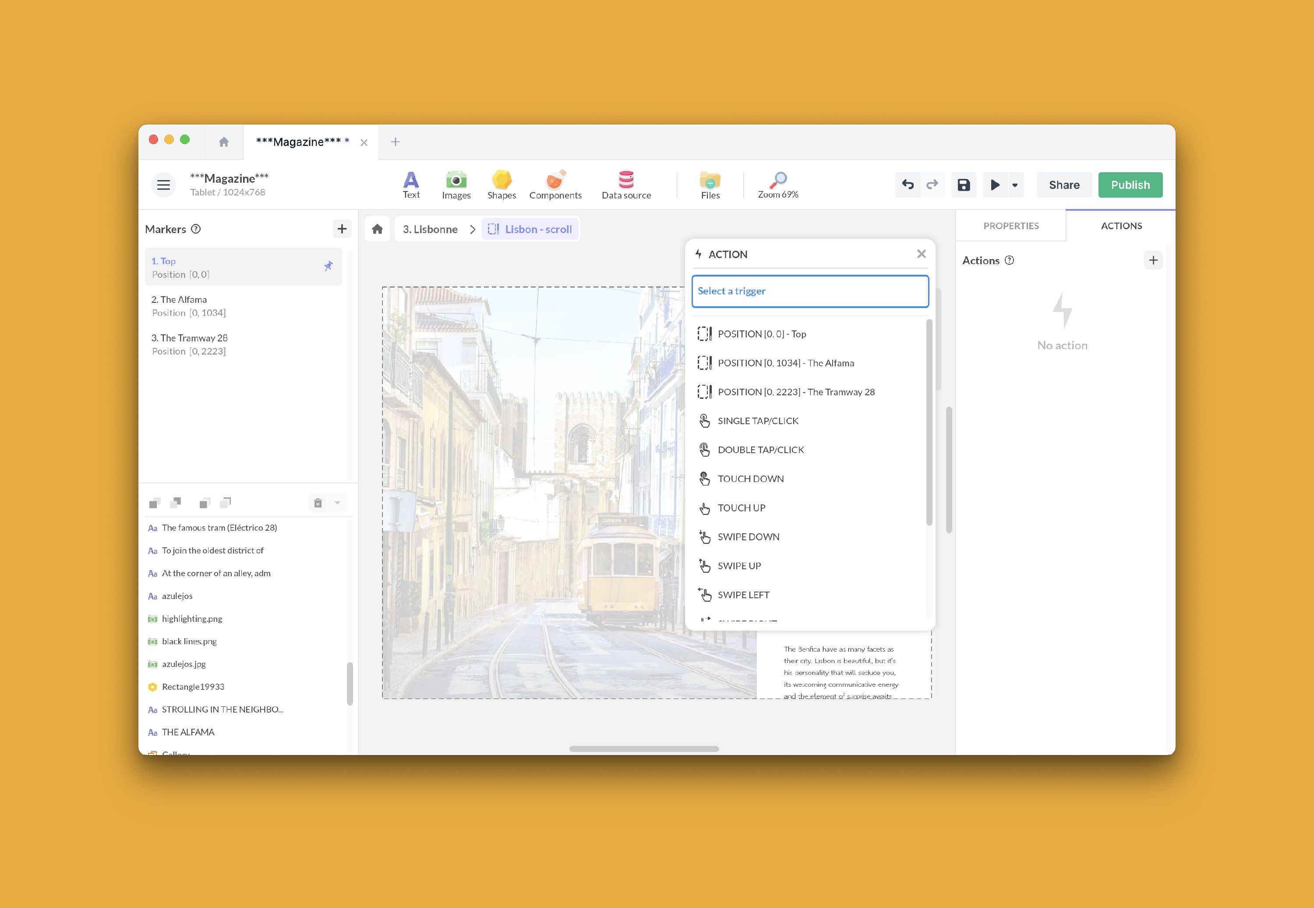Open the Shapes tool
This screenshot has width=1314, height=908.
[502, 185]
